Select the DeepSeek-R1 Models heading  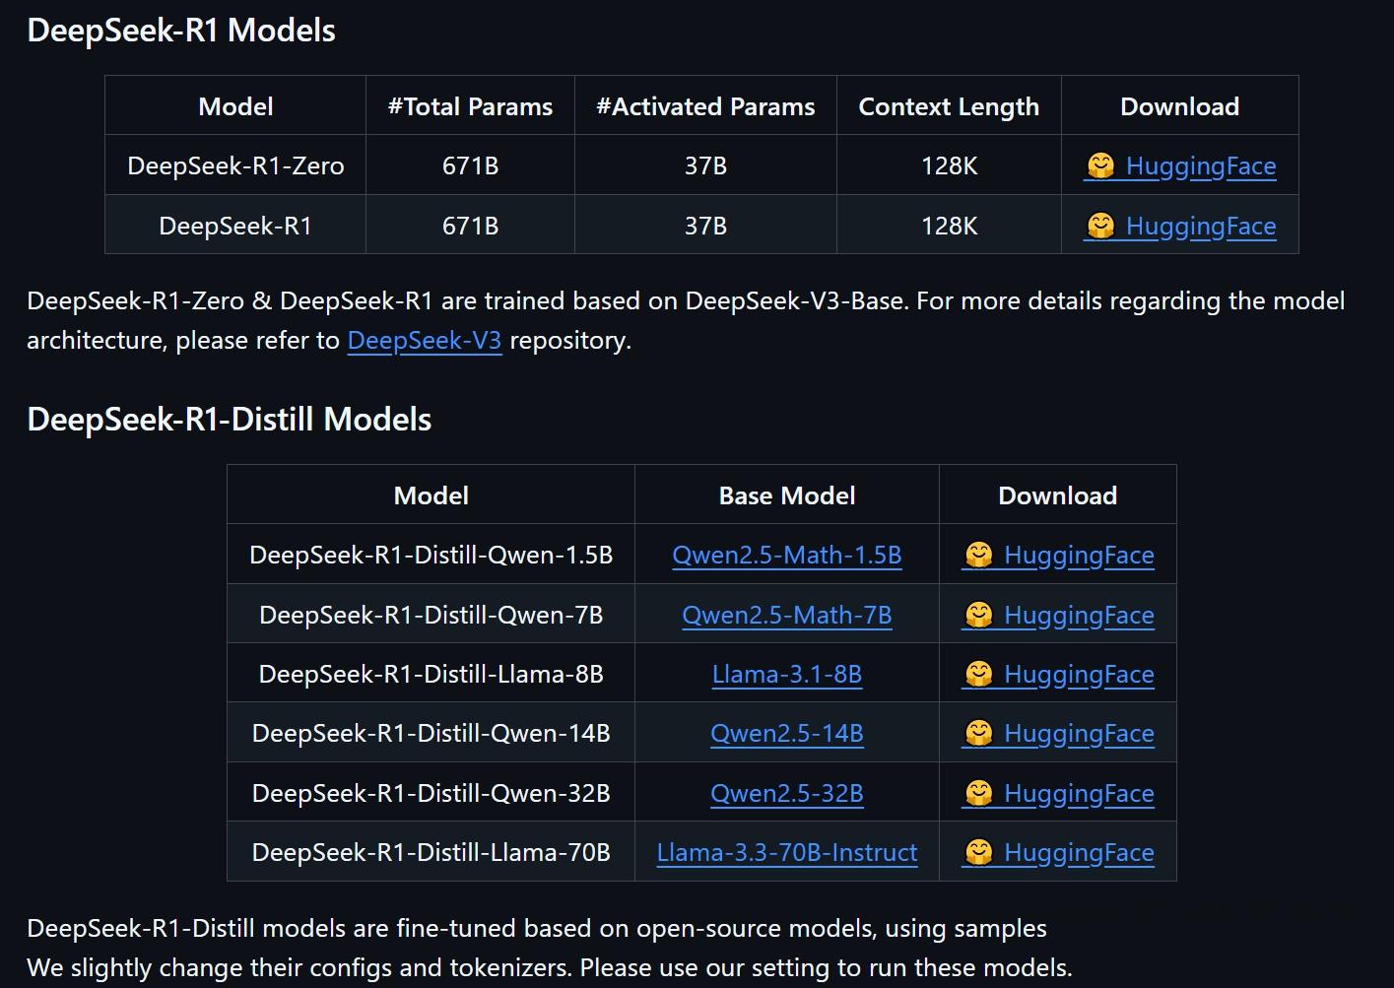tap(181, 31)
